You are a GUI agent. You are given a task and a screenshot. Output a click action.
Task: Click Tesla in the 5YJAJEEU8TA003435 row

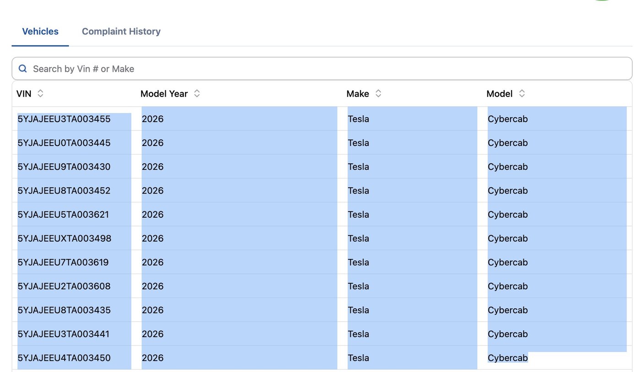pyautogui.click(x=359, y=310)
